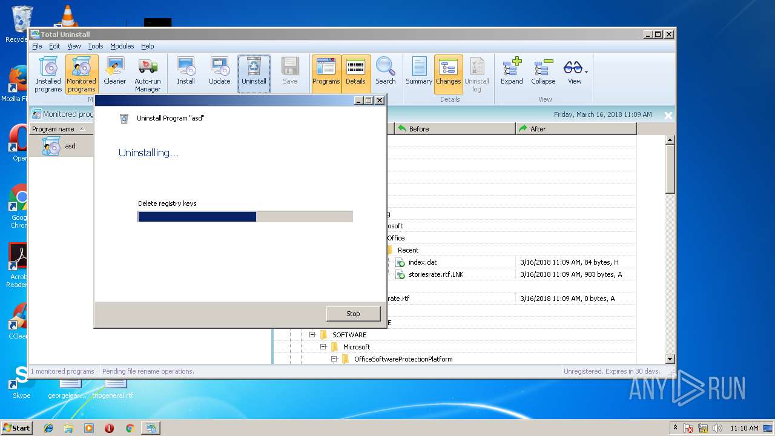Viewport: 775px width, 436px height.
Task: Toggle the Programs panel
Action: tap(326, 74)
